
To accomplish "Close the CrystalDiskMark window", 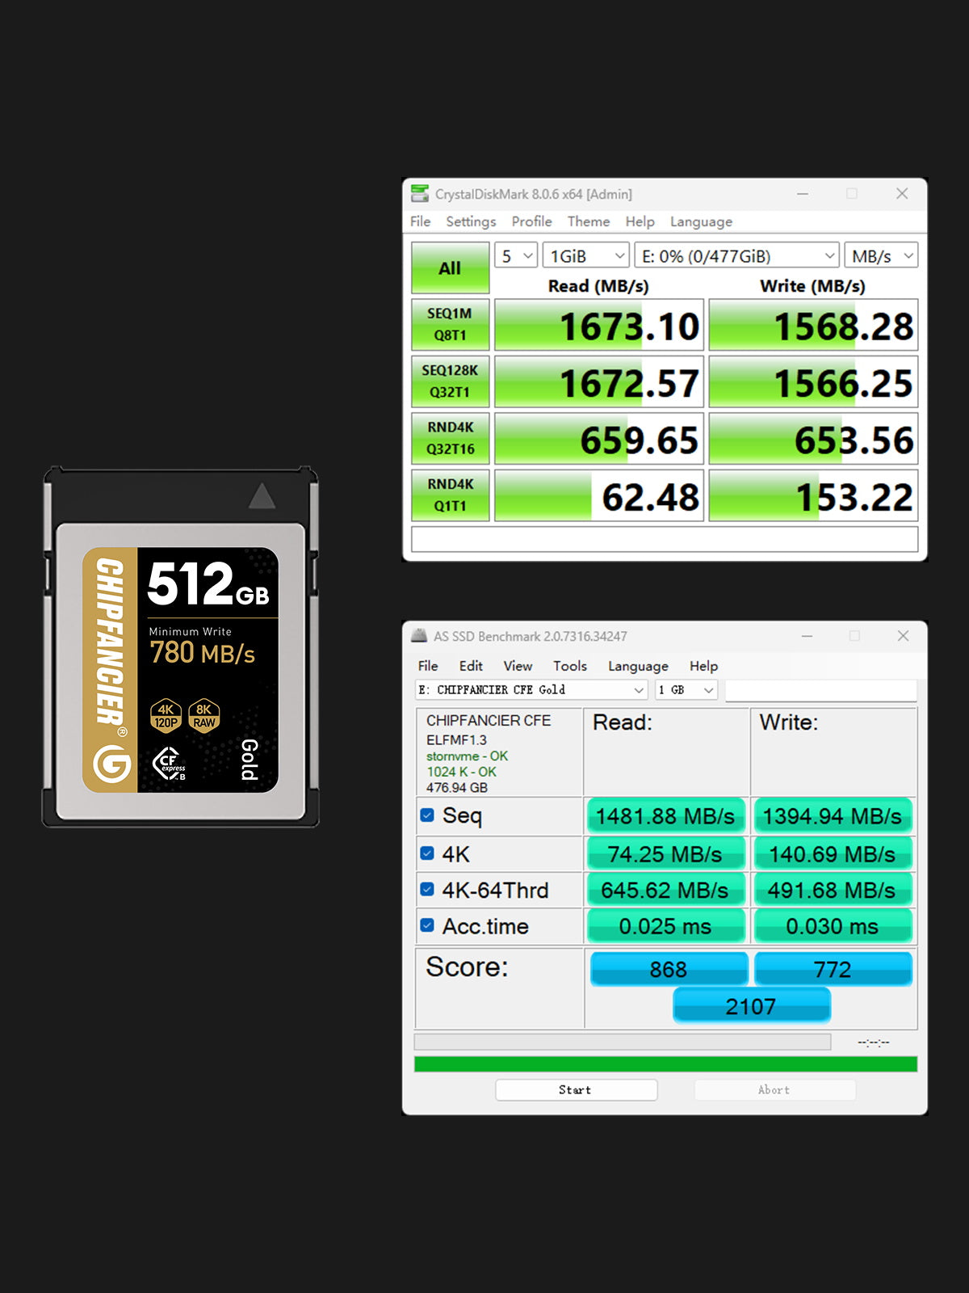I will (902, 194).
